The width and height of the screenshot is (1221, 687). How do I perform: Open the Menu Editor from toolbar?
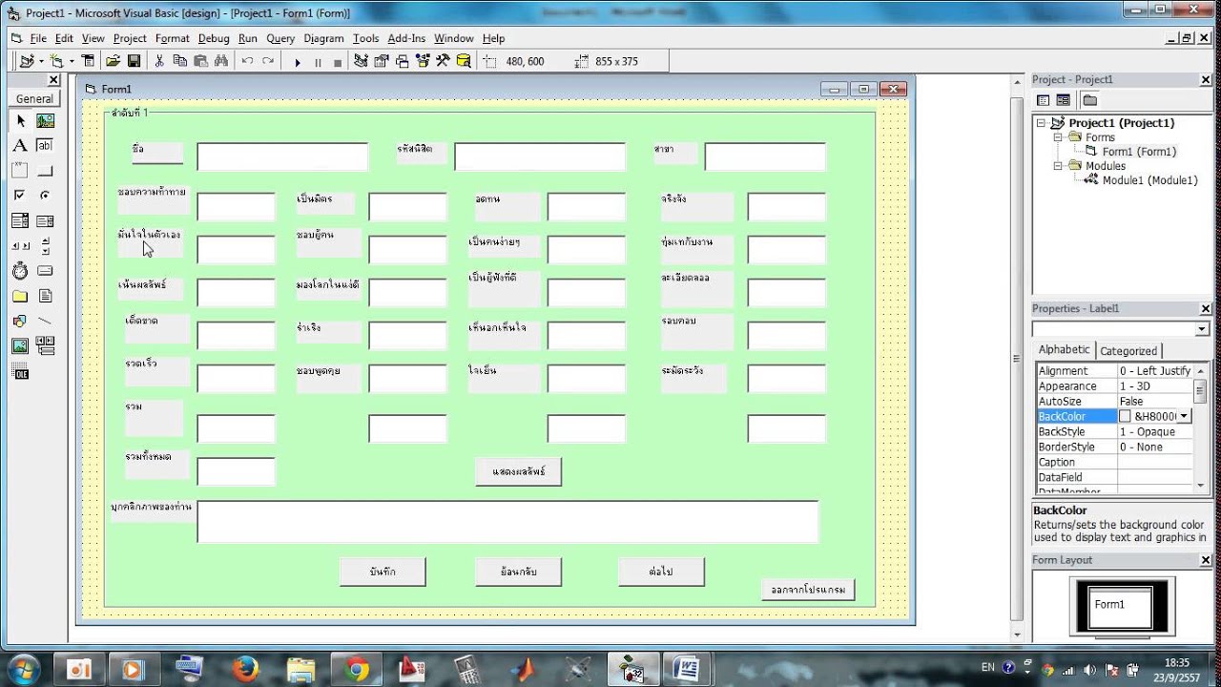88,61
